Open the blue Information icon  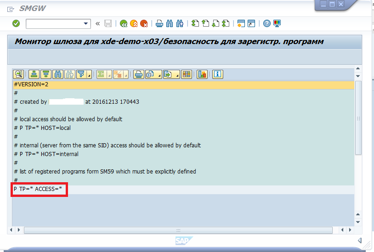click(217, 74)
